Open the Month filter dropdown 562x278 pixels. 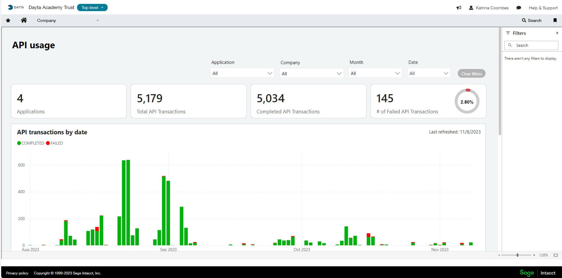coord(375,73)
